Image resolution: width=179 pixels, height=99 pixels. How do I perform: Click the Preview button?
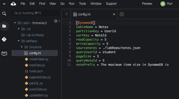point(147,4)
